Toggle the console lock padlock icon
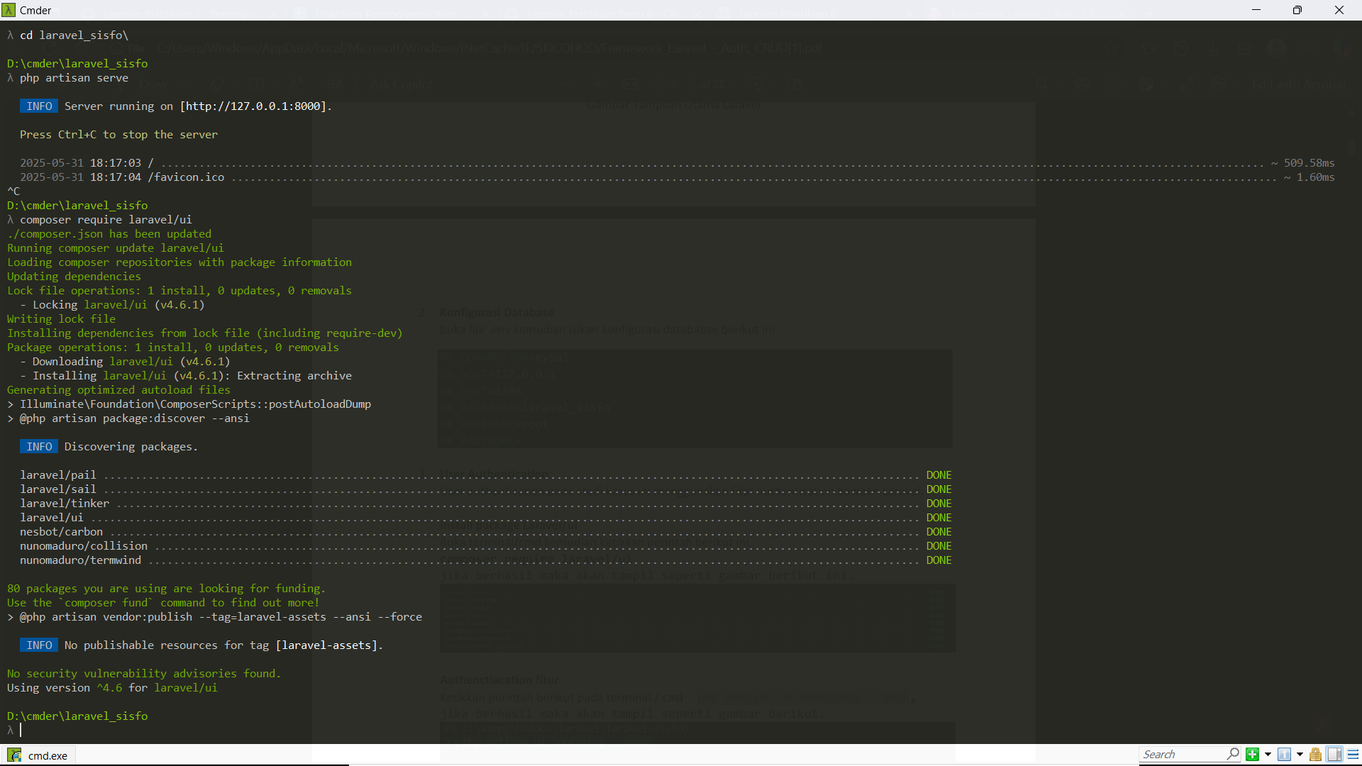Screen dimensions: 1362x766 tap(1315, 755)
